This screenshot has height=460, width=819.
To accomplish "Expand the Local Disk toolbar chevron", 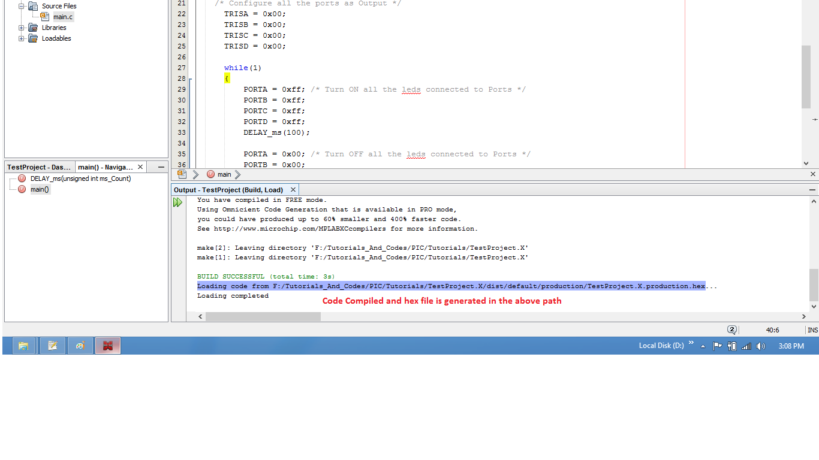I will point(691,343).
